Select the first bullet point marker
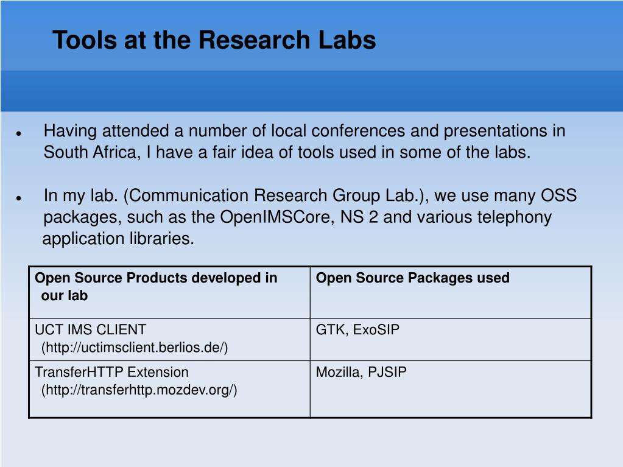623x467 pixels. click(19, 134)
